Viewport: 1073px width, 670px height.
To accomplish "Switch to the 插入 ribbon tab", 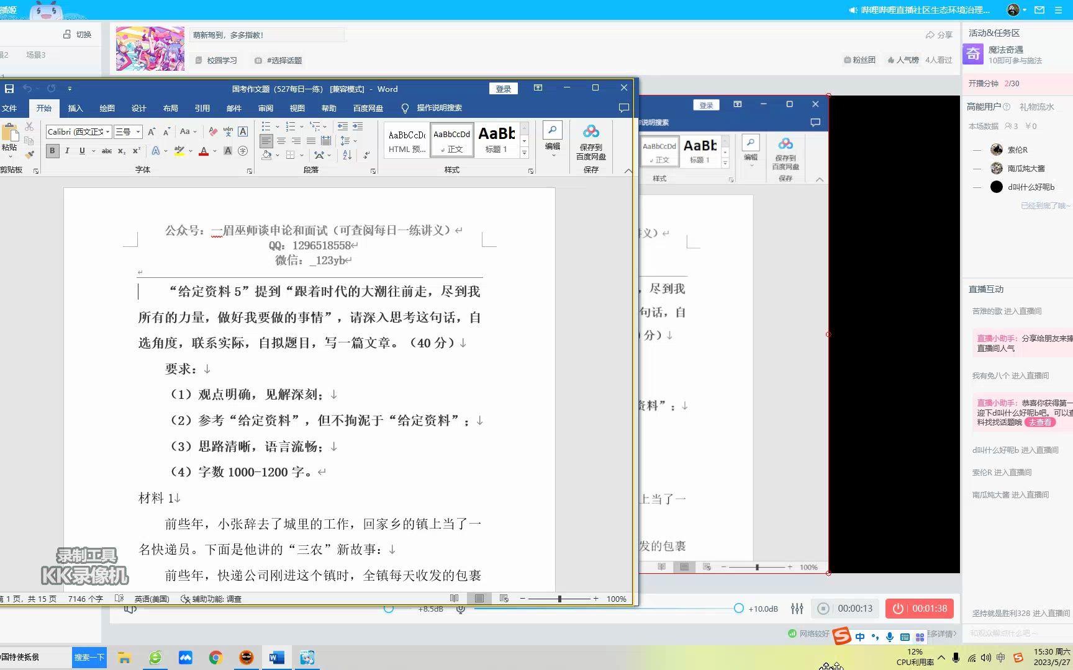I will tap(75, 108).
